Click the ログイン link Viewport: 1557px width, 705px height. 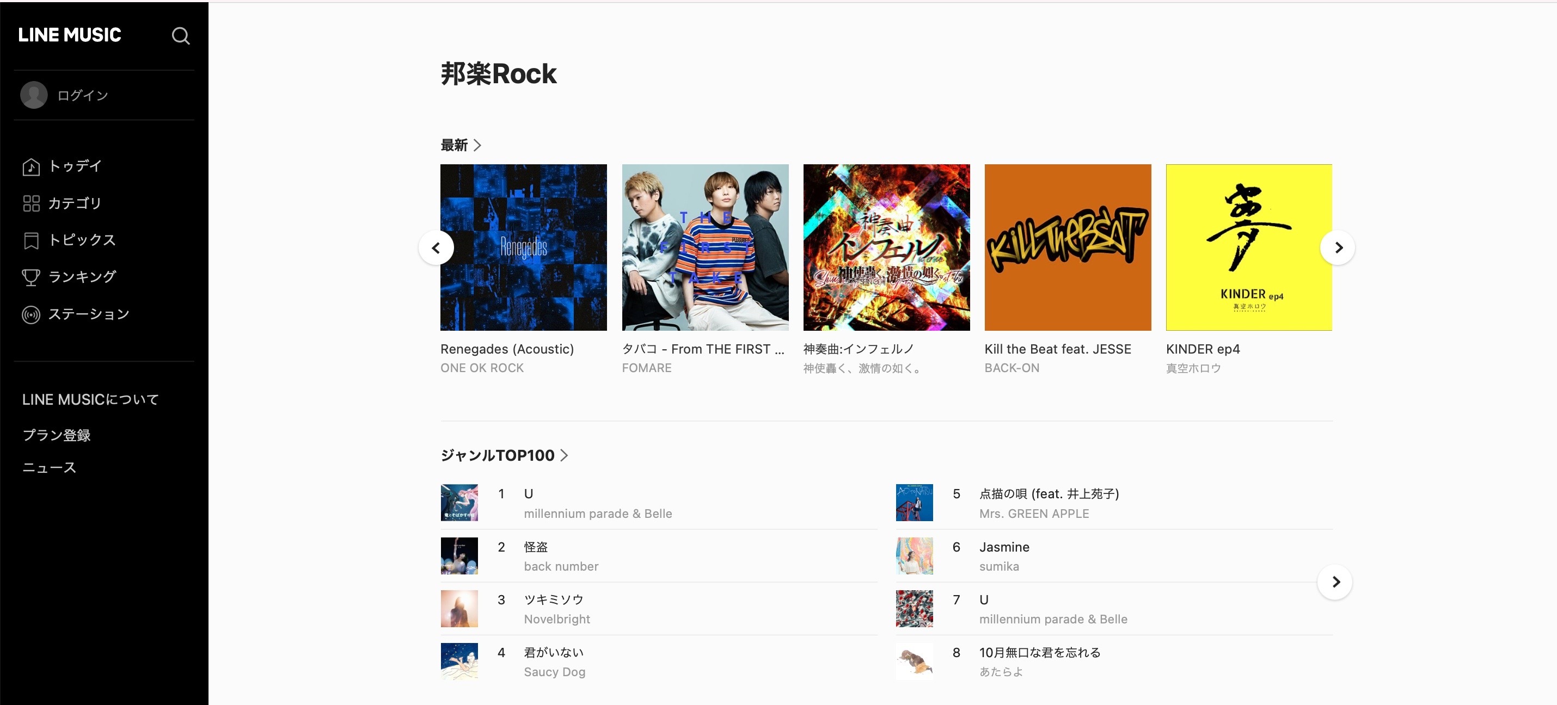click(83, 95)
